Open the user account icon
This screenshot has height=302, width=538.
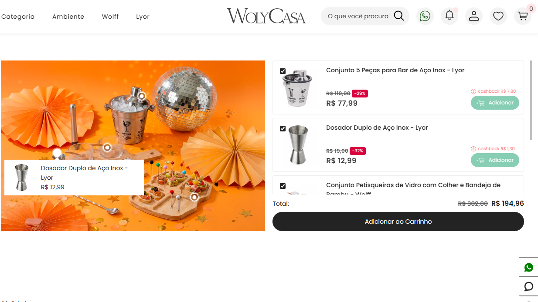click(x=474, y=16)
